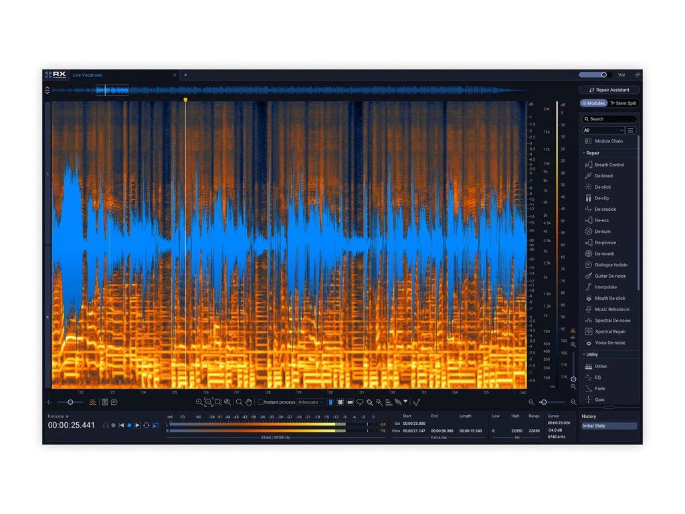Select the Magic Wand tool
Screen dimensions: 685x514
point(379,402)
